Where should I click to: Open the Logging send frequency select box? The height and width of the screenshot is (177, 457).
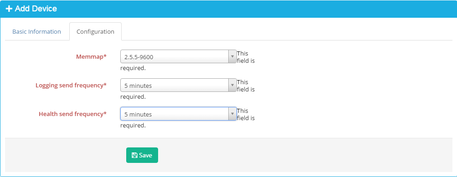pyautogui.click(x=178, y=85)
